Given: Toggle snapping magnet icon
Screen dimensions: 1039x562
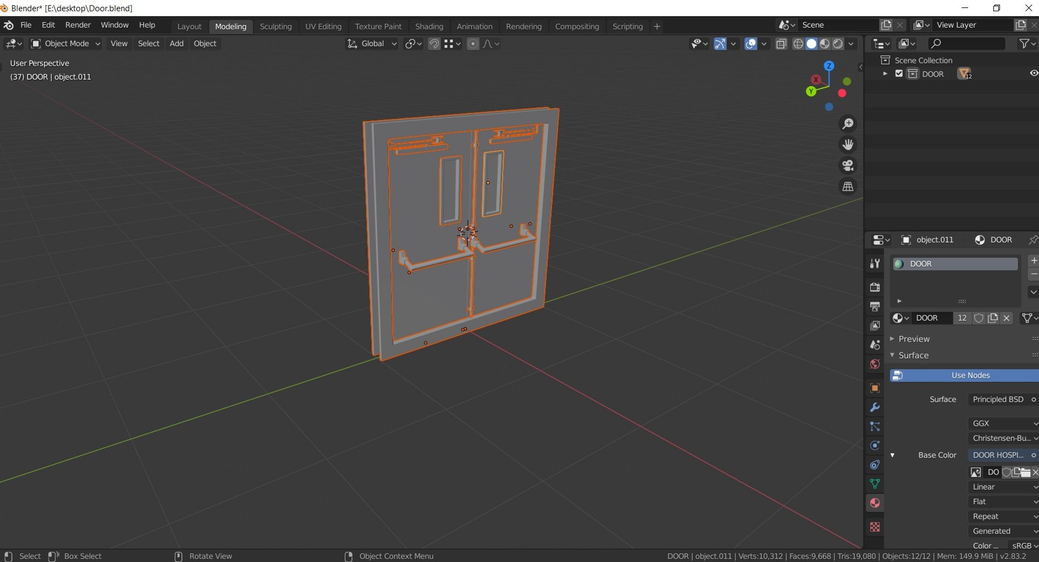Looking at the screenshot, I should [x=434, y=44].
